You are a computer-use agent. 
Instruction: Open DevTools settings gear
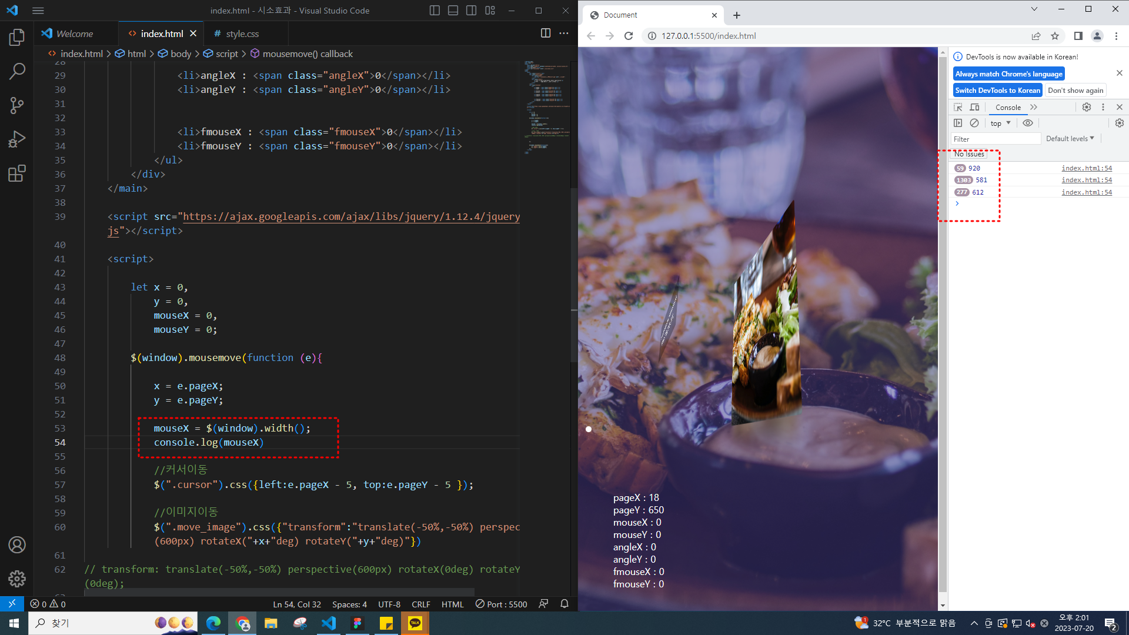(1086, 107)
